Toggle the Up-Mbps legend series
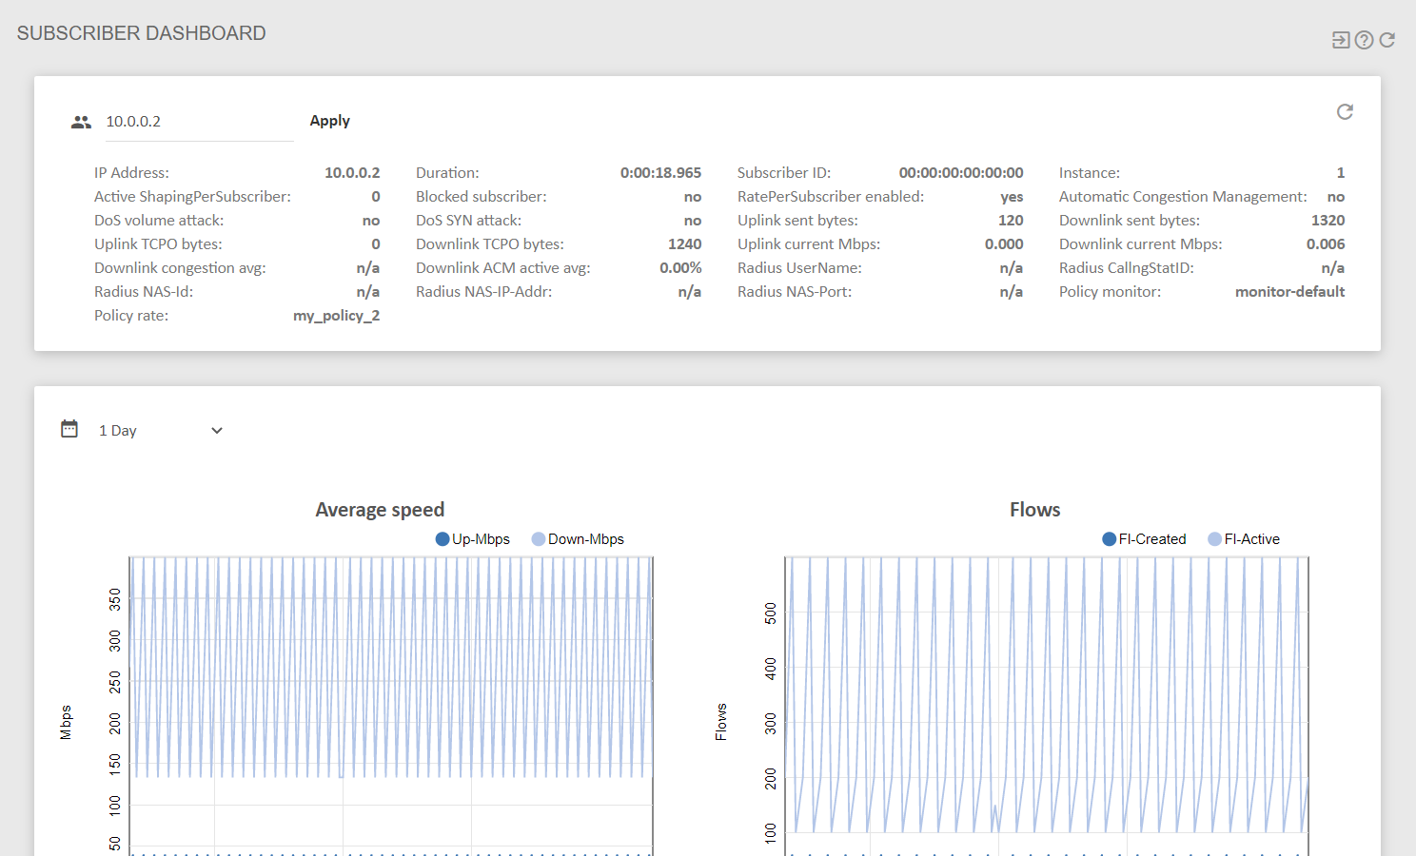The image size is (1416, 856). (473, 539)
